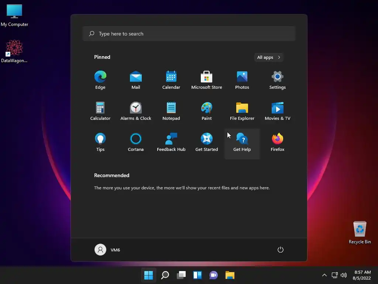The height and width of the screenshot is (284, 378).
Task: Open the VM6 user account menu
Action: [x=107, y=250]
